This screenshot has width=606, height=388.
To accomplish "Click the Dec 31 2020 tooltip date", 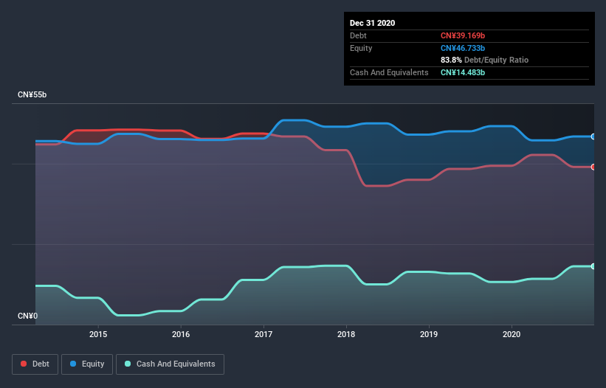I will tap(372, 23).
